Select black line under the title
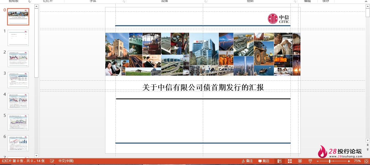Image resolution: width=370 pixels, height=165 pixels. point(203,99)
